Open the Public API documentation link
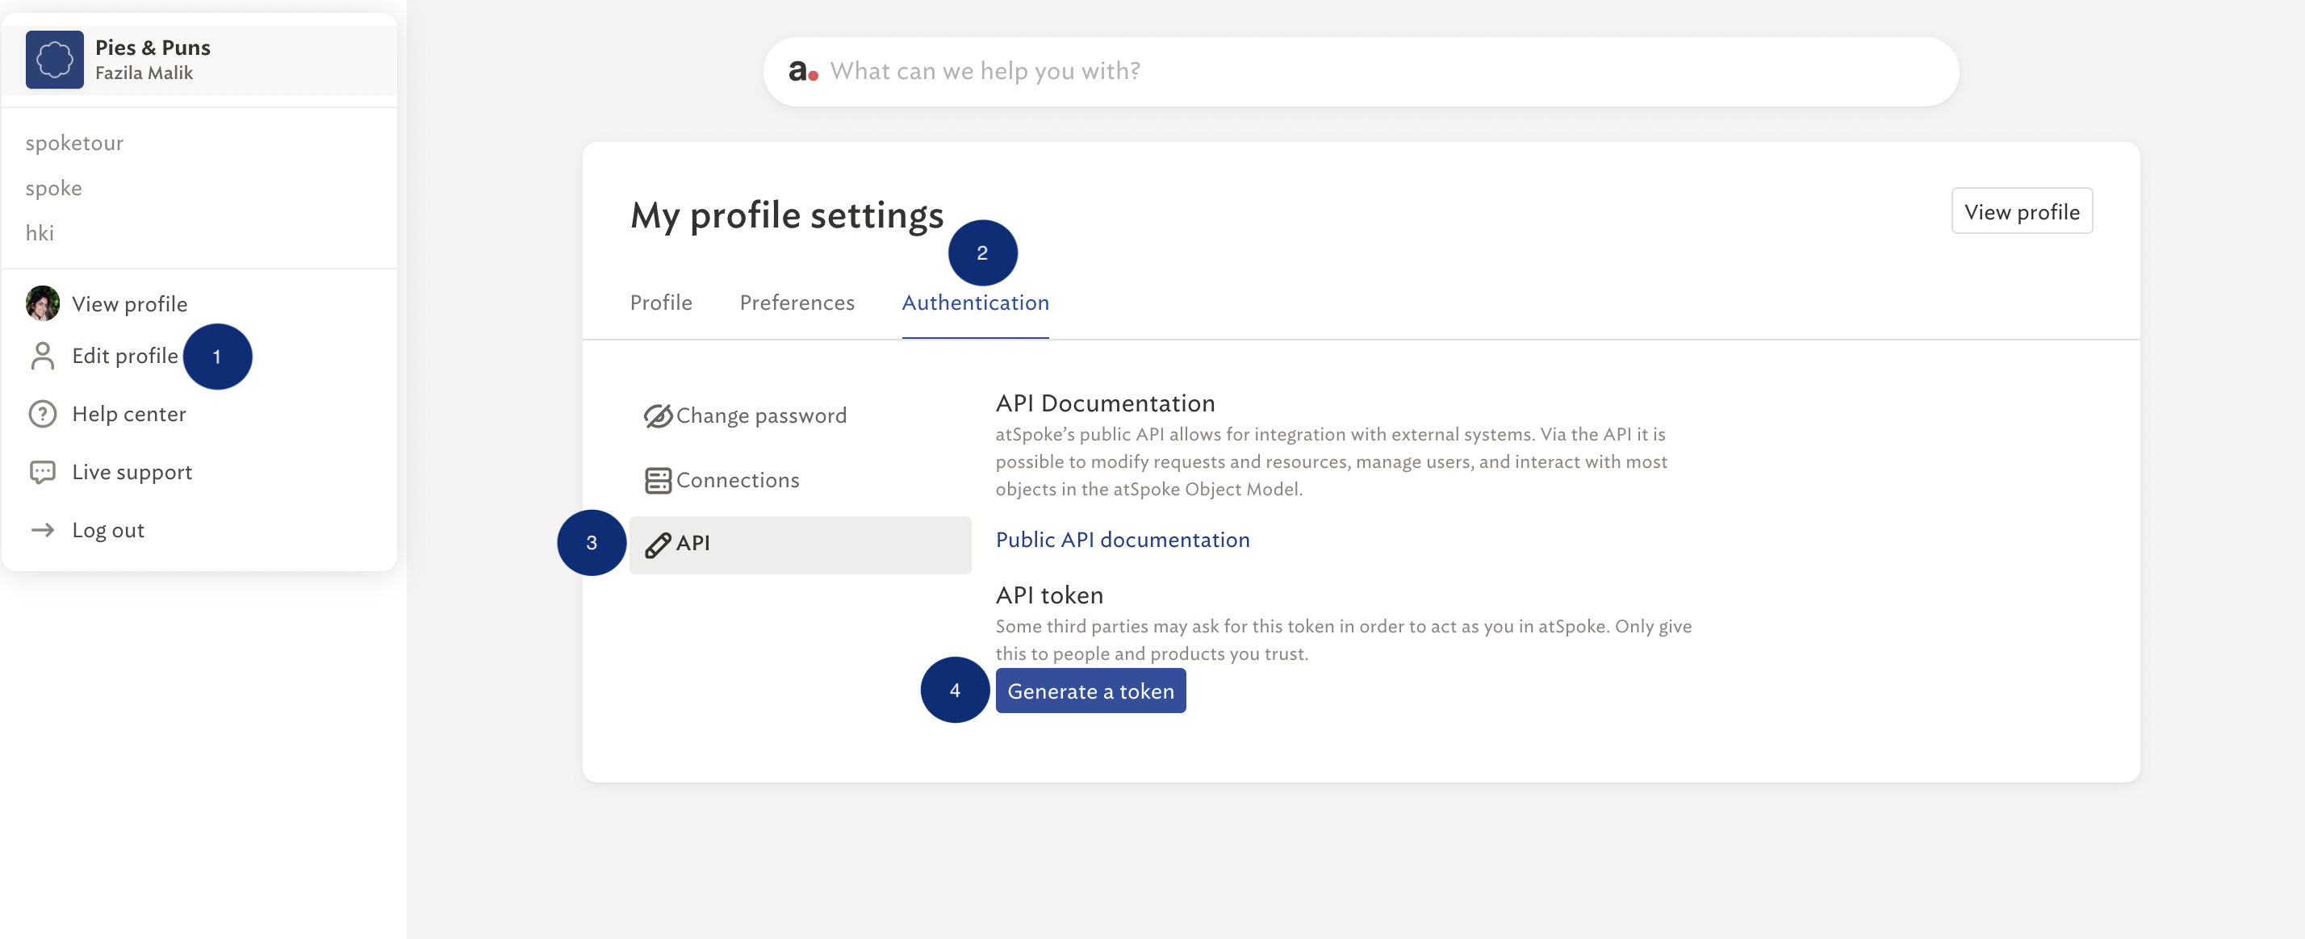This screenshot has height=939, width=2305. [x=1122, y=539]
